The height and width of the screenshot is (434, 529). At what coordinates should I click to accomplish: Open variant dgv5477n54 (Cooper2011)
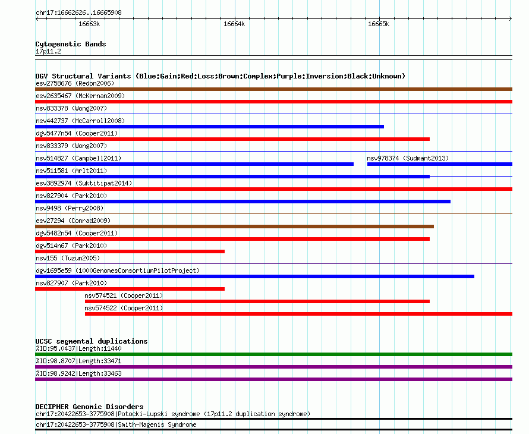(77, 133)
